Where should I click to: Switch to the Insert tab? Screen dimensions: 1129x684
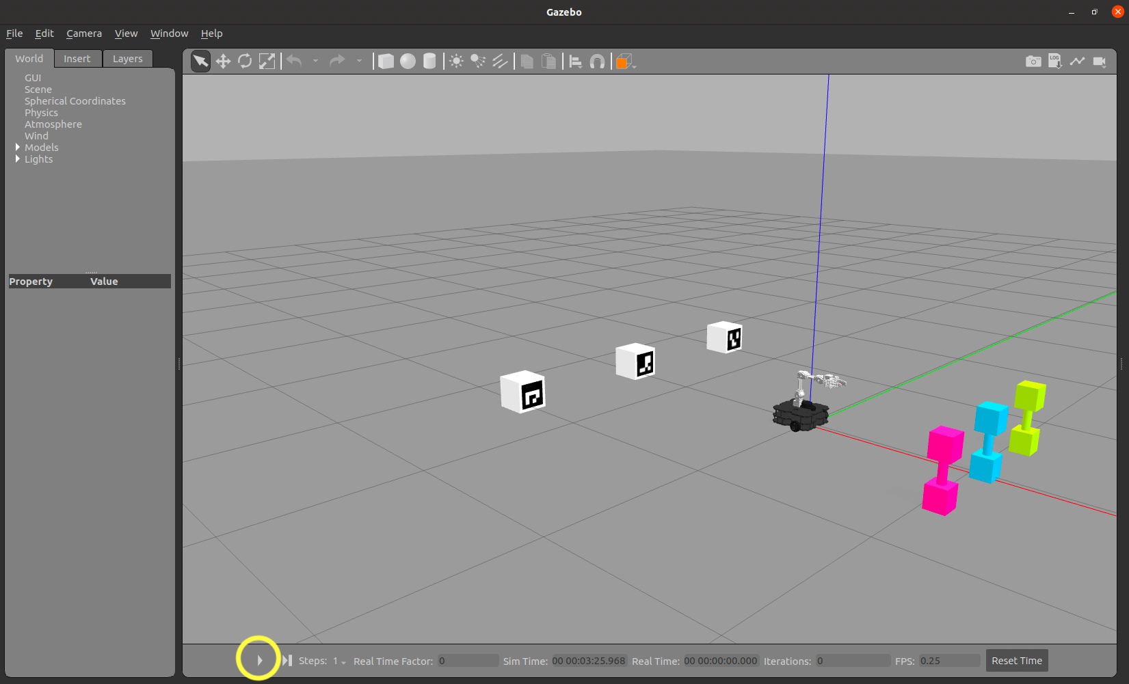coord(77,59)
